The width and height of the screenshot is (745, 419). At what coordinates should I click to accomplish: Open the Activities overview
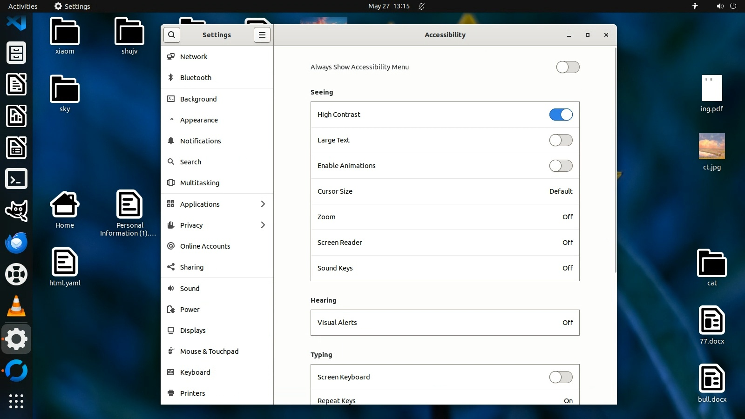tap(23, 6)
